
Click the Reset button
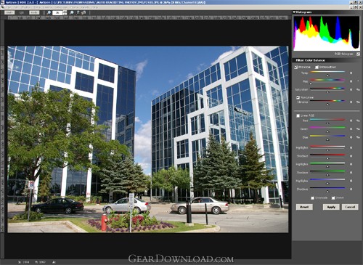304,207
